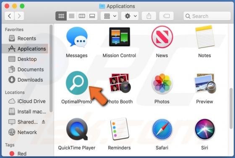Click the sidebar vertical scrollbar
The width and height of the screenshot is (235, 158).
coord(51,68)
